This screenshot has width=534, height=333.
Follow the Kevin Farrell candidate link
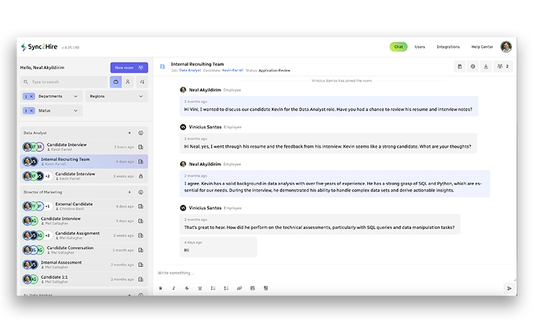click(232, 71)
